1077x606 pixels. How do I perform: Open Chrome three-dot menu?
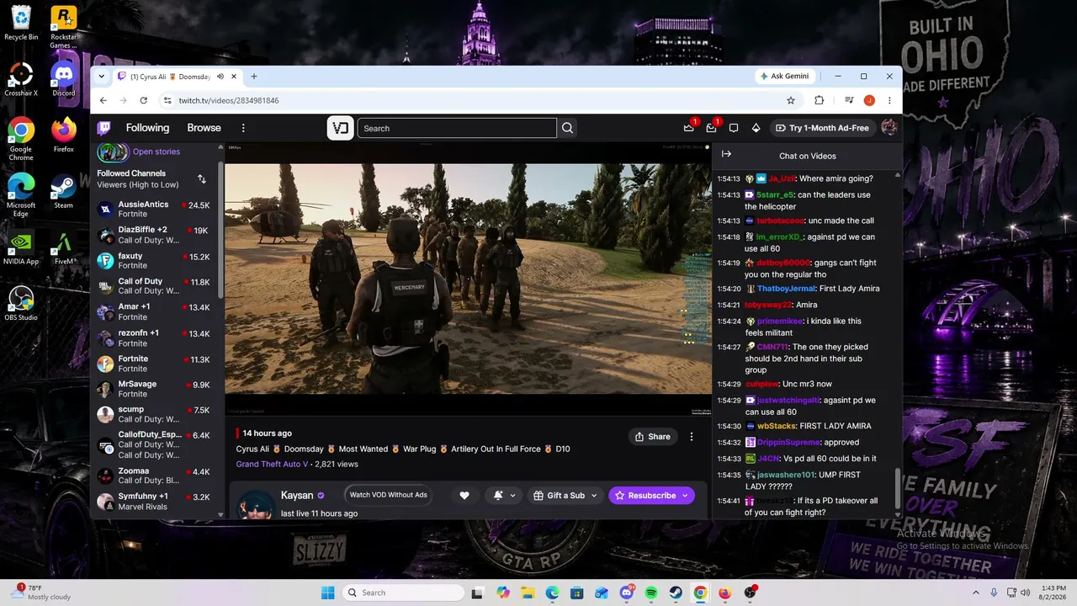click(x=889, y=100)
